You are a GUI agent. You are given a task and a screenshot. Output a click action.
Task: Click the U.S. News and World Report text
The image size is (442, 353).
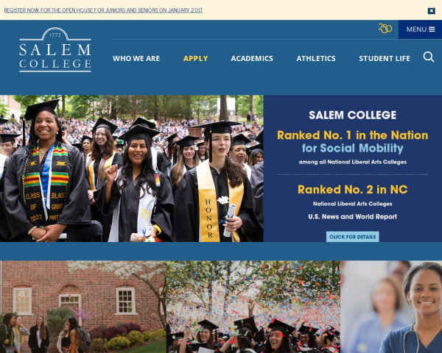[352, 216]
